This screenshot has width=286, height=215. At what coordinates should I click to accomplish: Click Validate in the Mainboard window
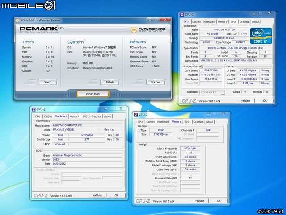click(x=97, y=195)
